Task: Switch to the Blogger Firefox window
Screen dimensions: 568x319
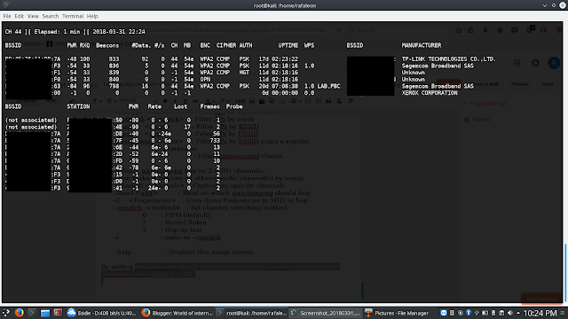Action: coord(177,313)
